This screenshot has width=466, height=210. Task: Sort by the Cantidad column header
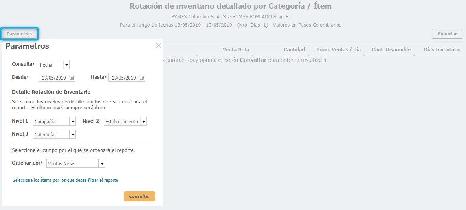[294, 50]
